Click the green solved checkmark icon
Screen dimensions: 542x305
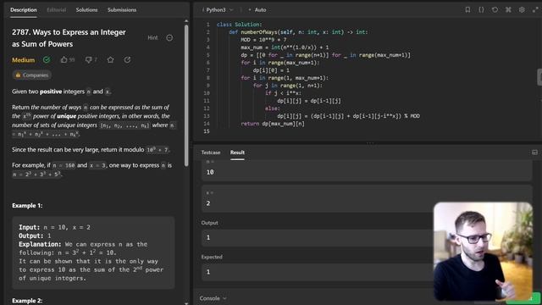(x=47, y=60)
